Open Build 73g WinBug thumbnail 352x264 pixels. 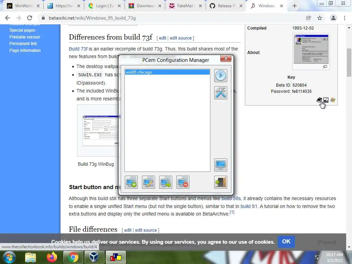[100, 131]
